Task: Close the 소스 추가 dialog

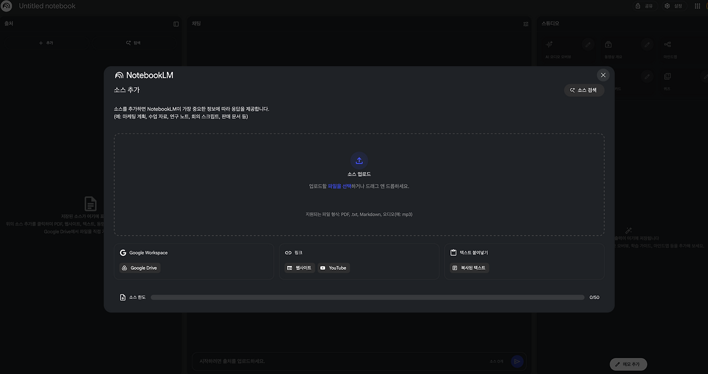Action: (x=603, y=75)
